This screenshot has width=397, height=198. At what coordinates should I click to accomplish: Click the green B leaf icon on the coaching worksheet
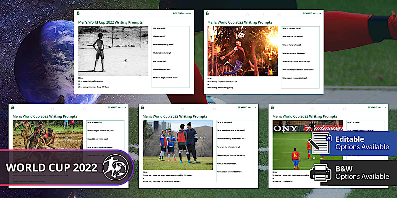click(142, 107)
